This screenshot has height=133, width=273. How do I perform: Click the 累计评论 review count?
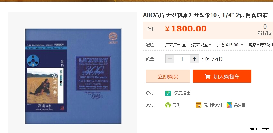pos(265,30)
